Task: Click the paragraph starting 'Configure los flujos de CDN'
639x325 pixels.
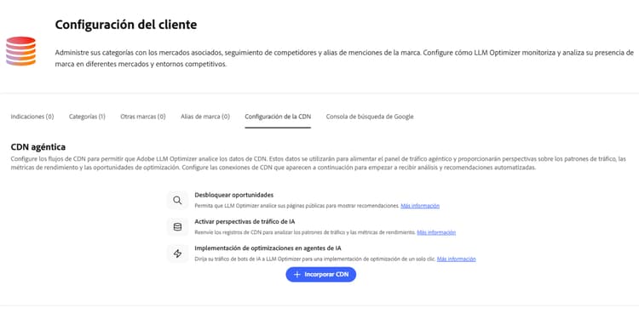Action: 319,163
